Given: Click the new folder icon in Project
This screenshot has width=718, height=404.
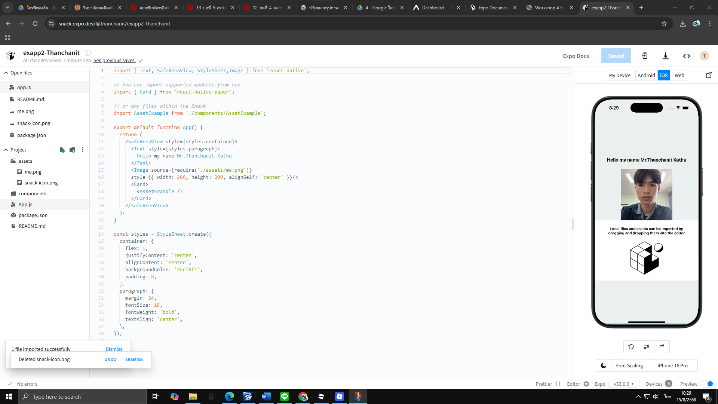Looking at the screenshot, I should pos(73,150).
